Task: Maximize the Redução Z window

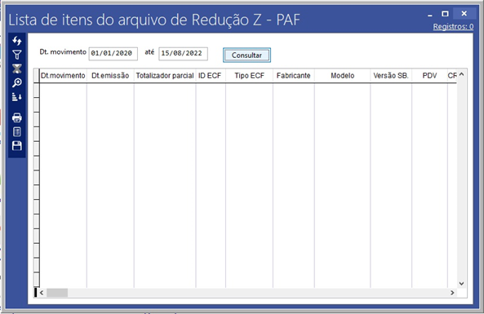Action: (445, 14)
